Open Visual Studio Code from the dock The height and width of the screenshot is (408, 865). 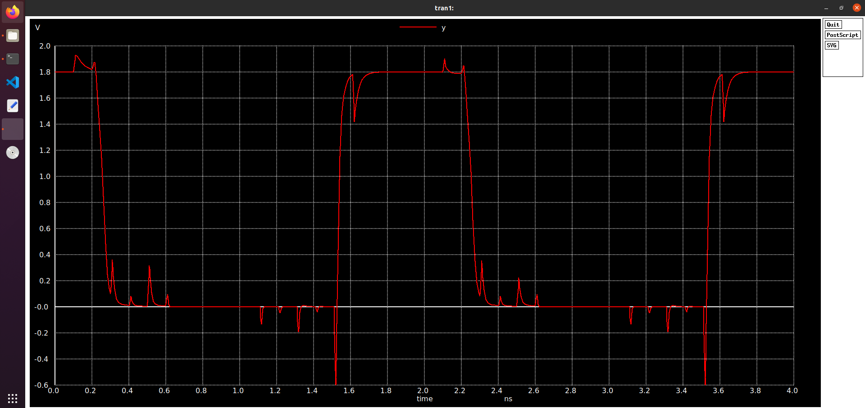pos(13,82)
